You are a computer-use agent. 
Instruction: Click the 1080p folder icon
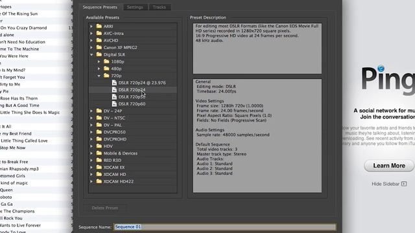[x=106, y=61]
